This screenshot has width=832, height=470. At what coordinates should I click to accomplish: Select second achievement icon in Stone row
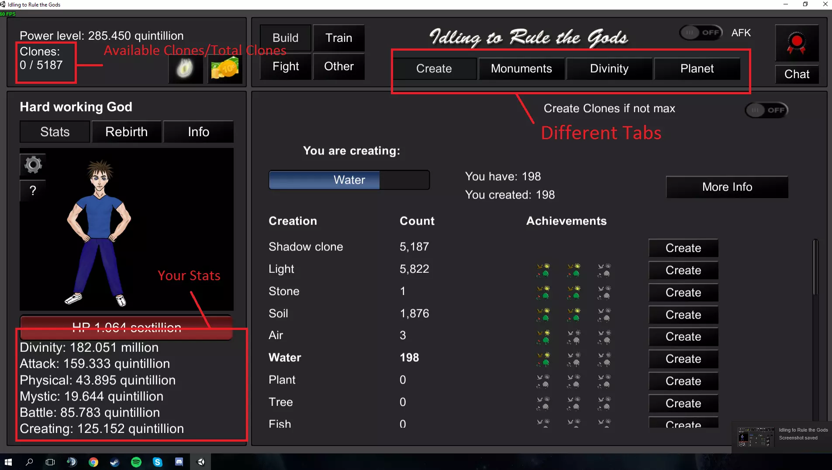pos(574,292)
